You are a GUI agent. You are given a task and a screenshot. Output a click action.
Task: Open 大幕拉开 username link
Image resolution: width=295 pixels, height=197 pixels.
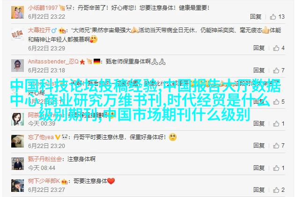tap(39, 30)
